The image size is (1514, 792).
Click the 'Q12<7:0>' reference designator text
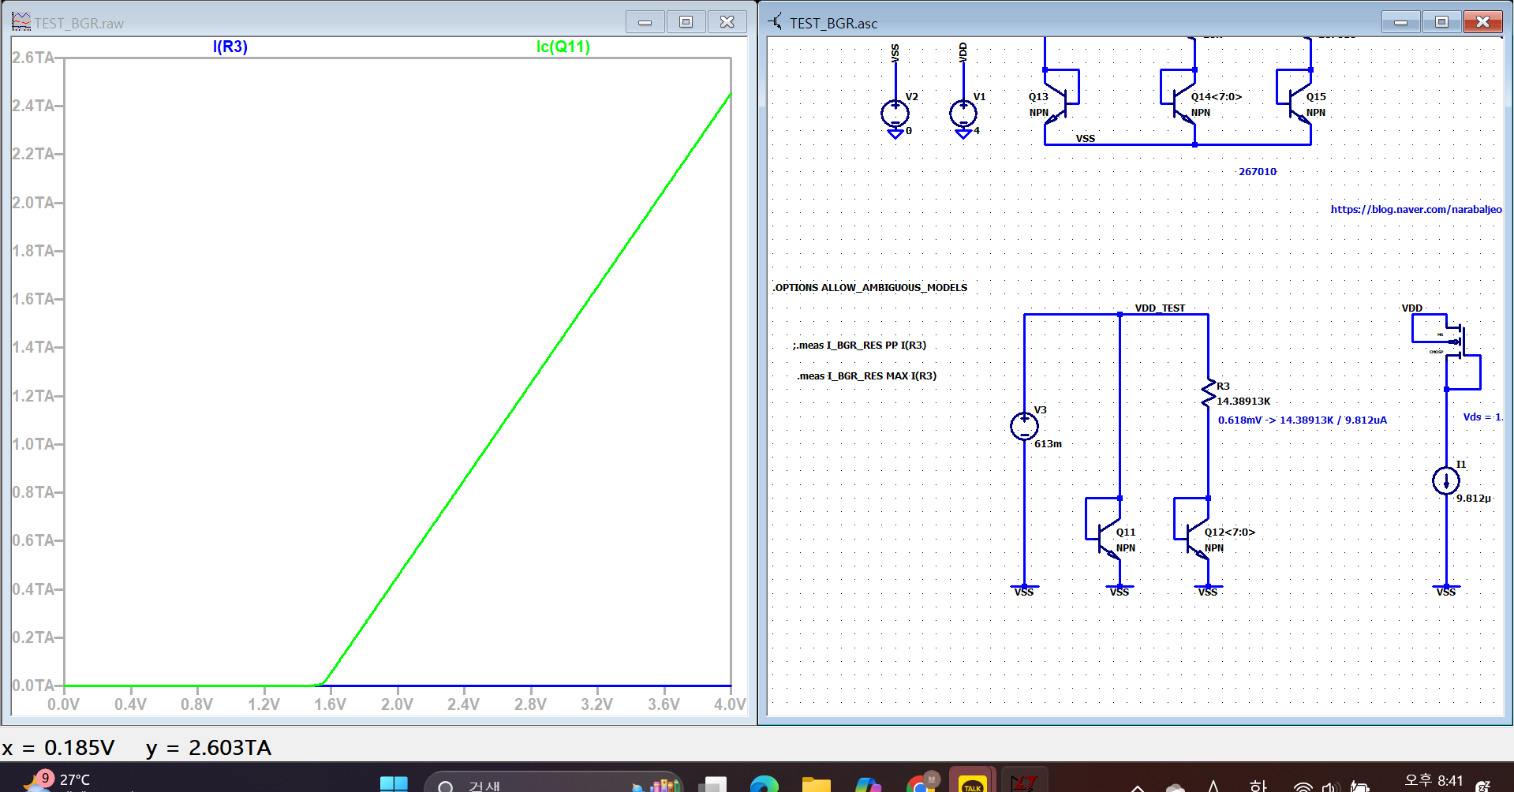click(1229, 532)
